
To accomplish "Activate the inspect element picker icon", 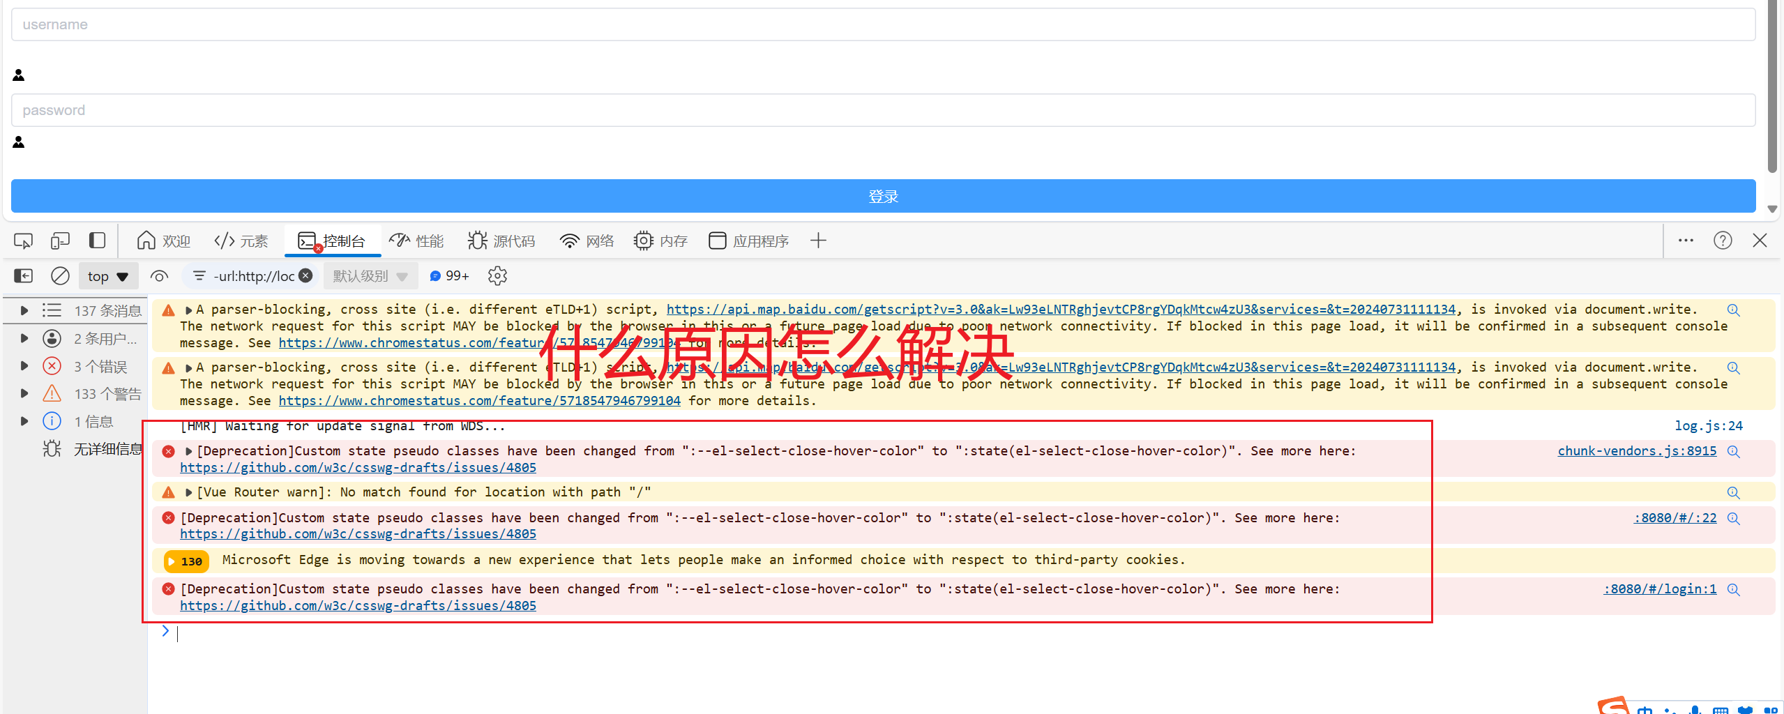I will tap(23, 241).
